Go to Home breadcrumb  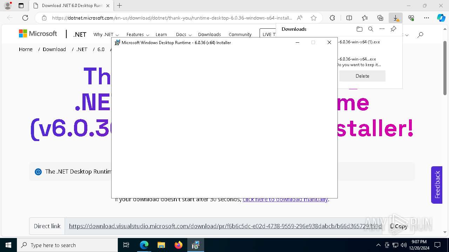26,49
